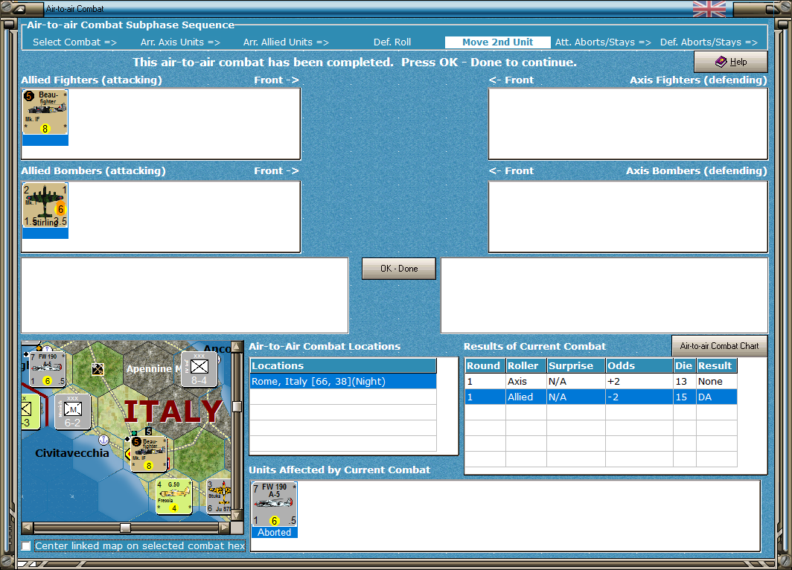Select the Allied round 1 DA result row
The width and height of the screenshot is (792, 570).
click(601, 397)
